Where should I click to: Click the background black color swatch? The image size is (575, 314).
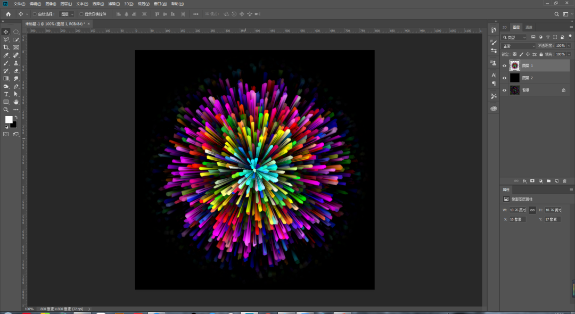14,125
